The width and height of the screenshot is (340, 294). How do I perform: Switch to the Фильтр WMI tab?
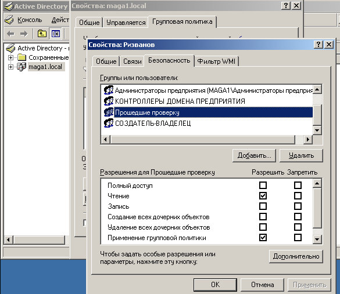216,61
